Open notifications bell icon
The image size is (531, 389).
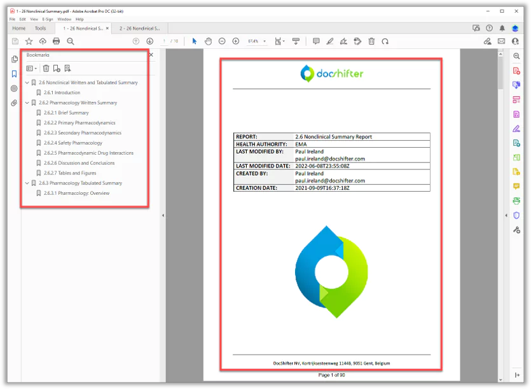(x=502, y=28)
